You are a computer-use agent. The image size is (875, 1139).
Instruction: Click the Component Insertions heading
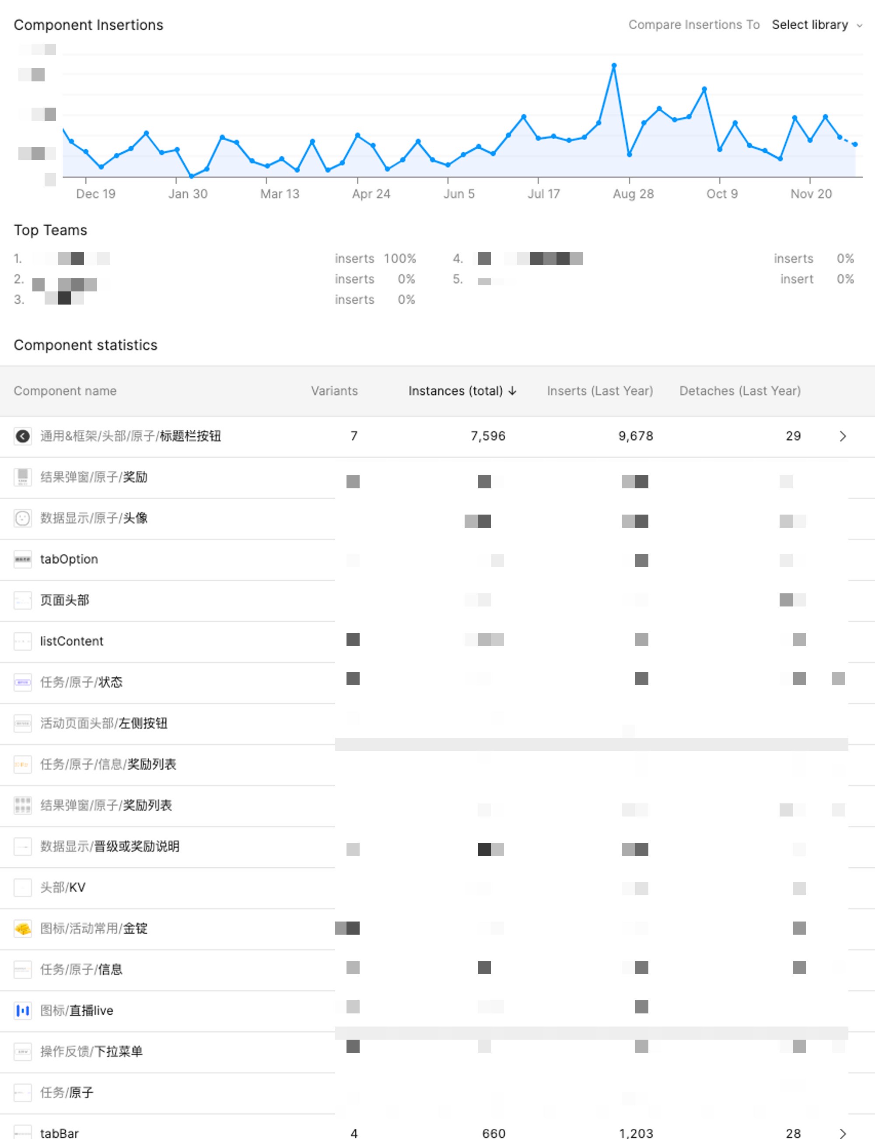point(88,25)
